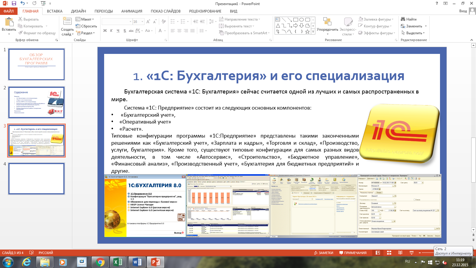Toggle underline (Ч) formatting
The image size is (476, 268).
point(118,30)
